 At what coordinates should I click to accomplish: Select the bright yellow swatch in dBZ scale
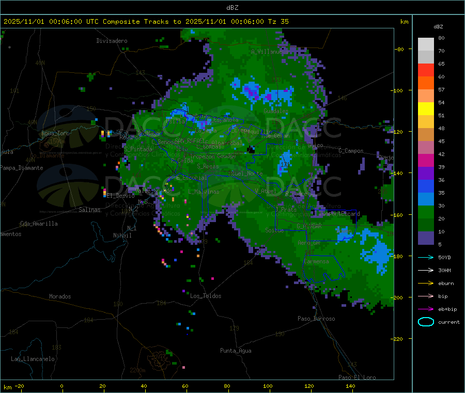tap(426, 109)
